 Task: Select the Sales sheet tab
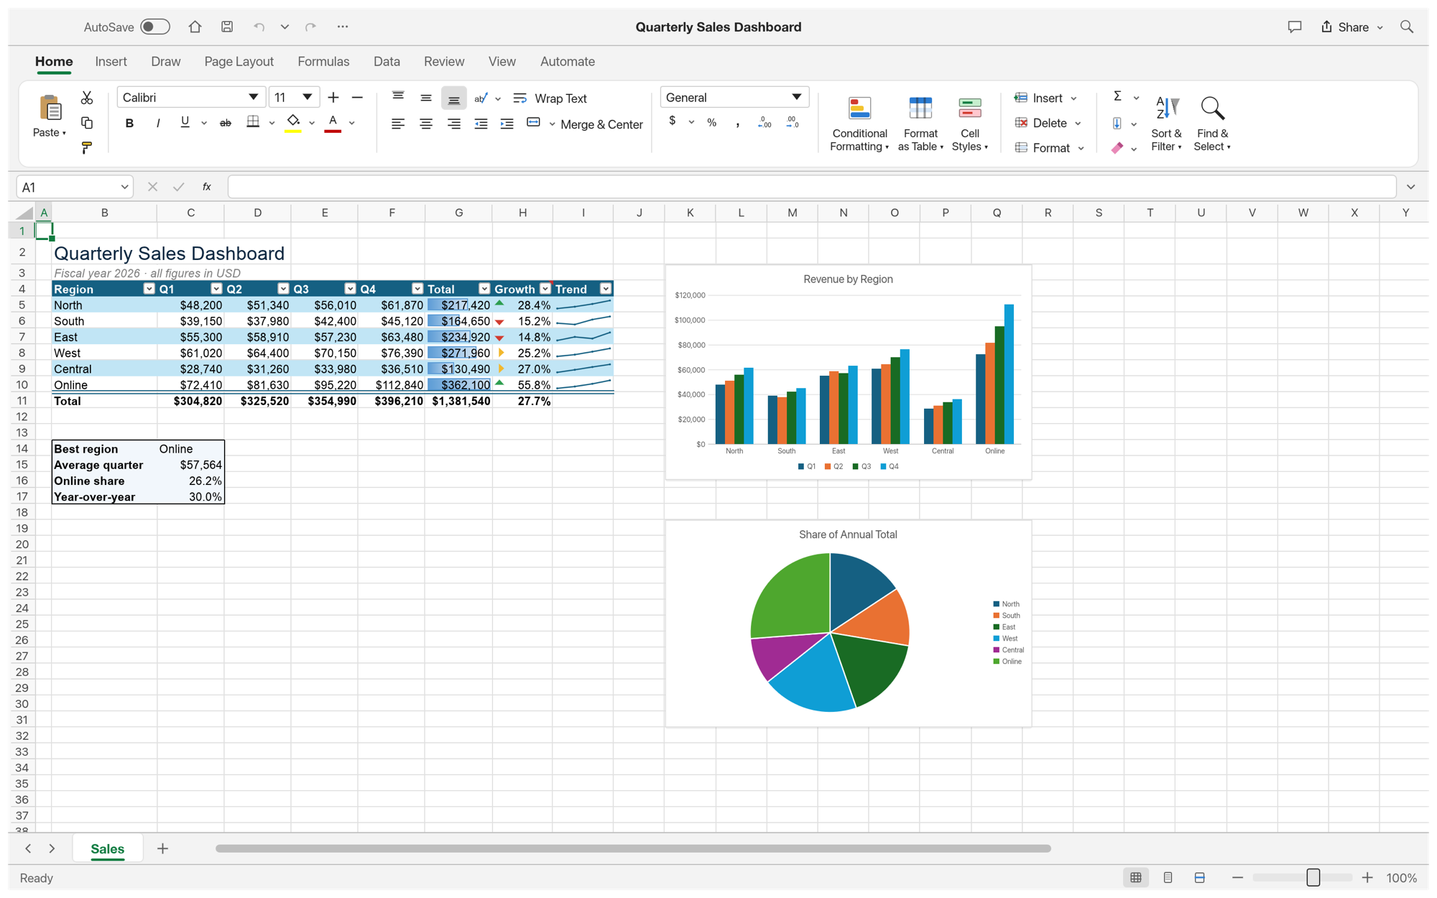coord(108,848)
